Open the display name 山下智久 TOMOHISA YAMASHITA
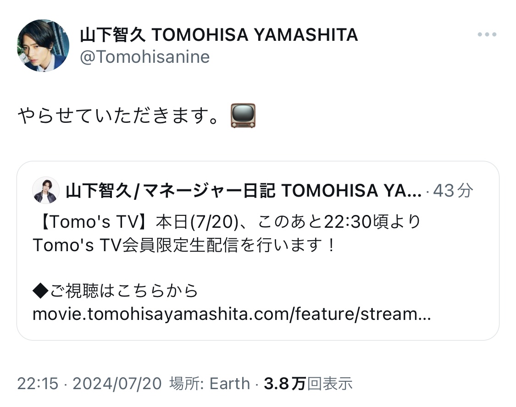Image resolution: width=516 pixels, height=407 pixels. pyautogui.click(x=219, y=35)
